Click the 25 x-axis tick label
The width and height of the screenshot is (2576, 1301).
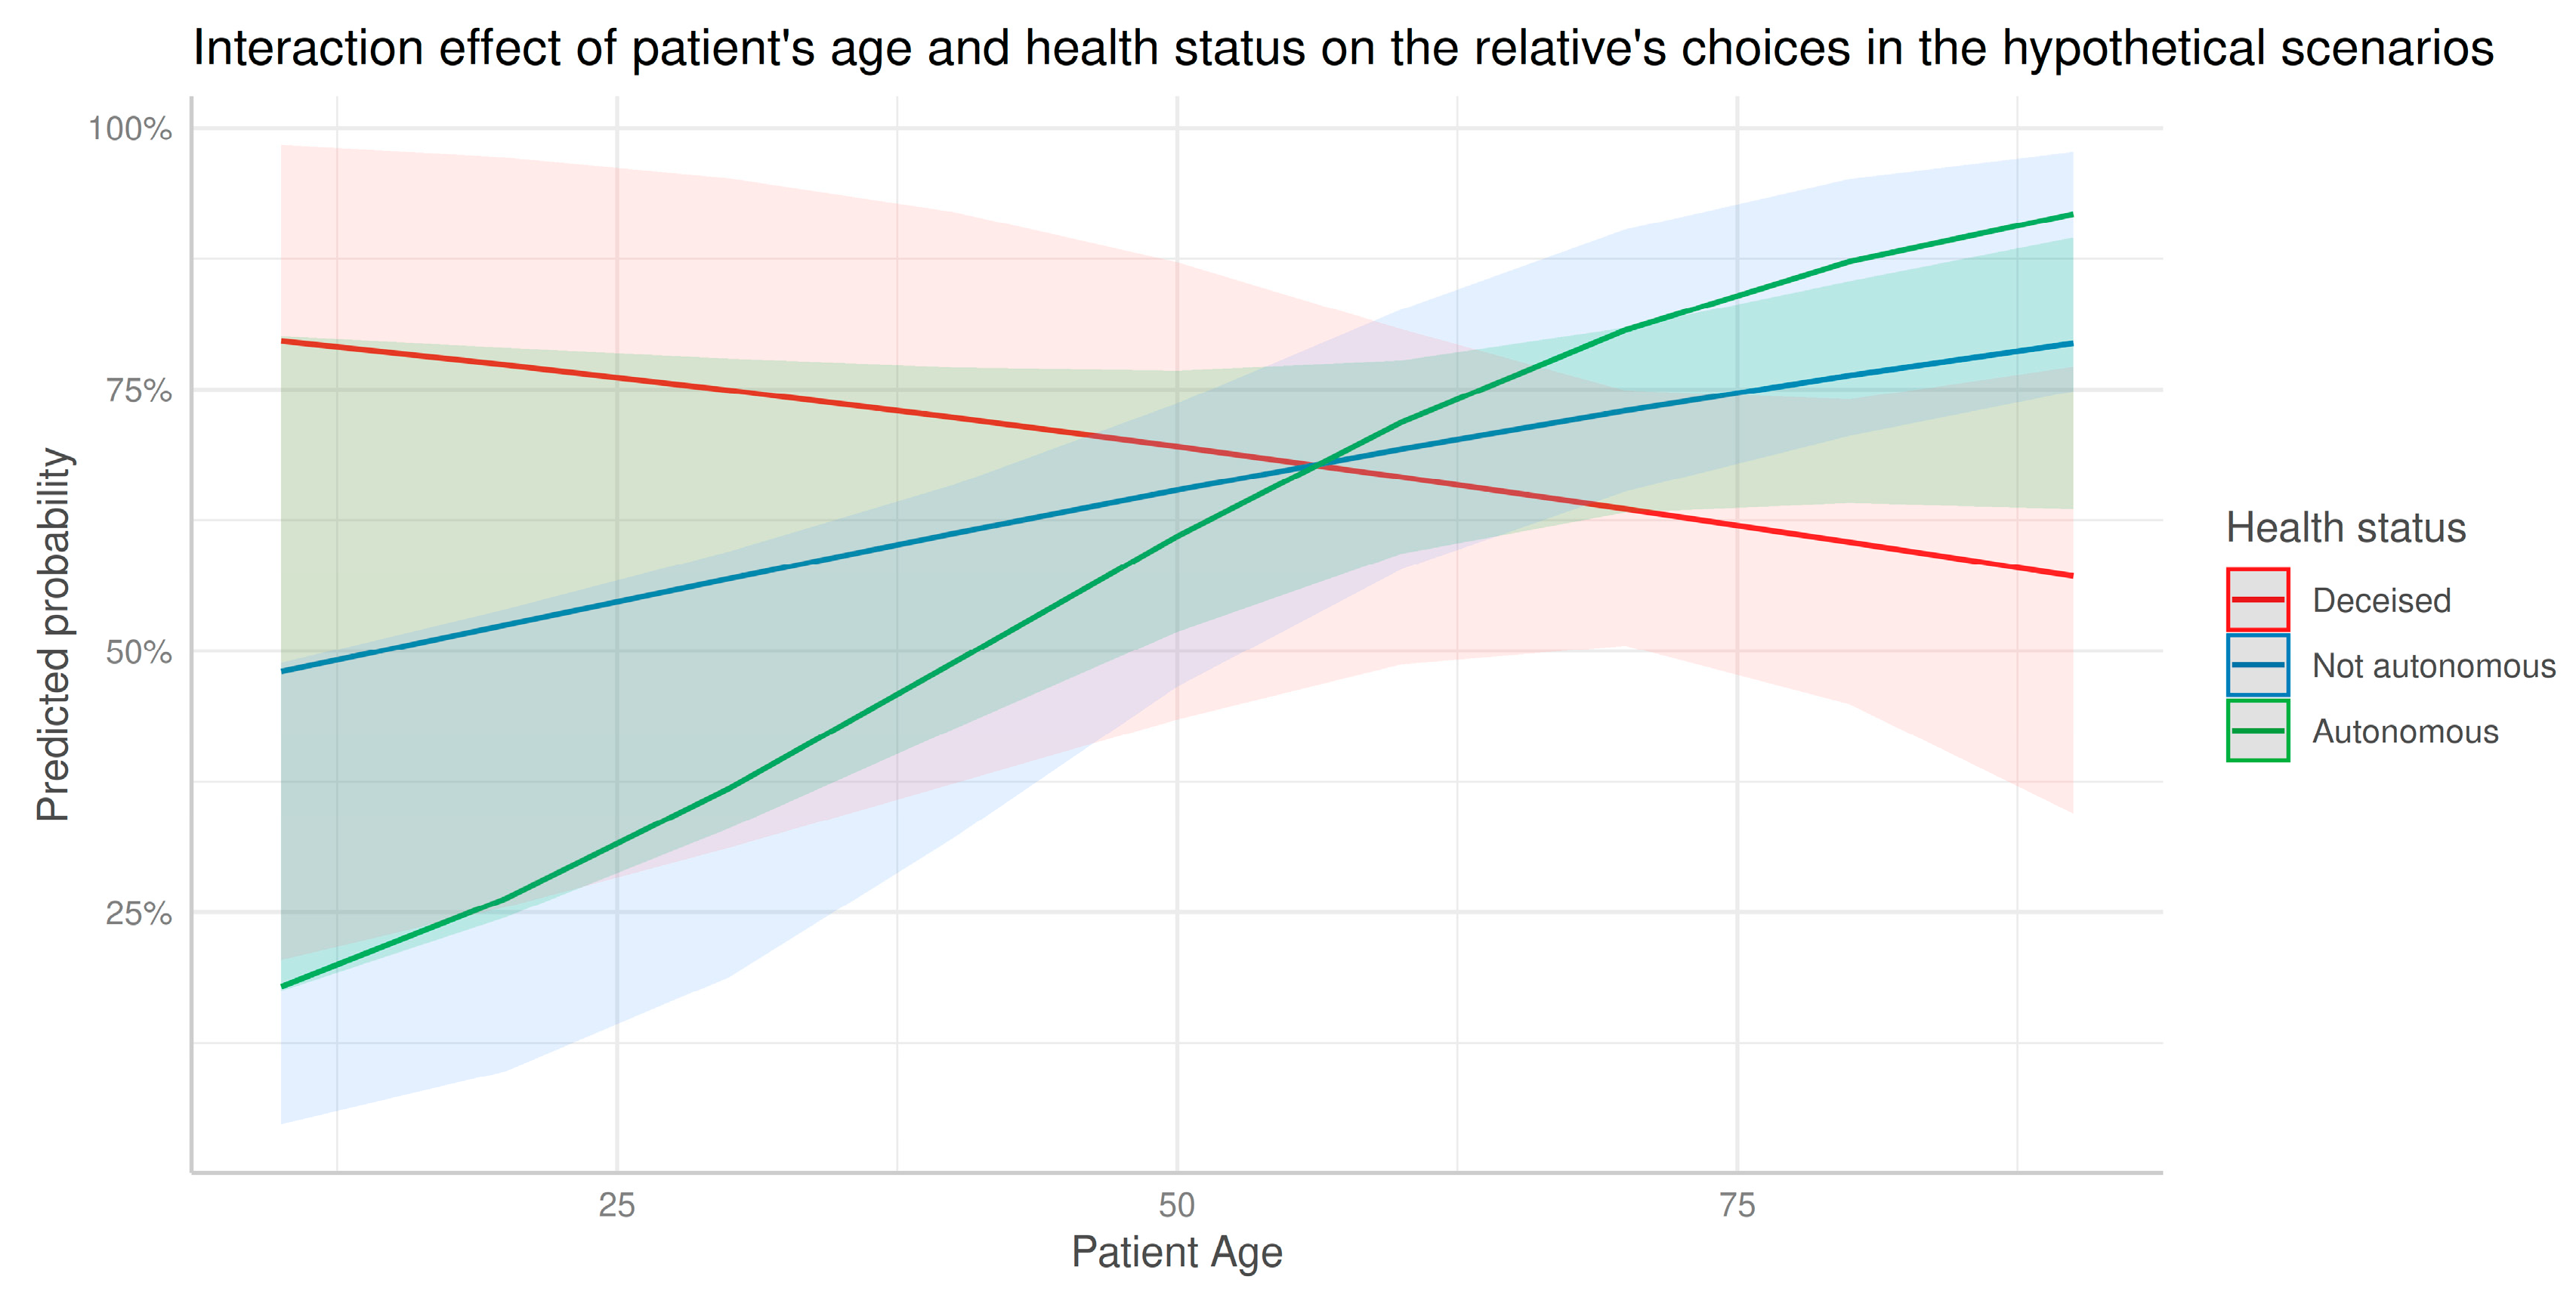click(617, 1206)
